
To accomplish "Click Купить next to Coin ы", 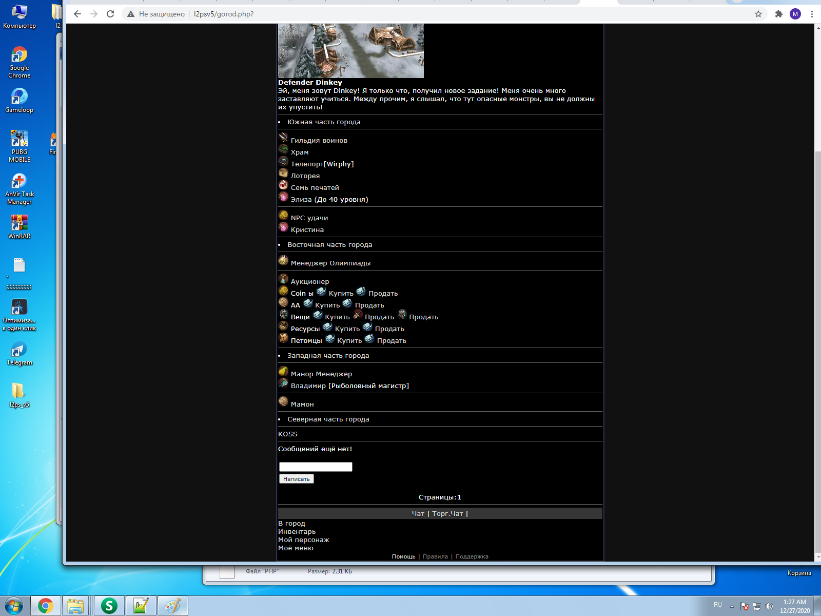I will (341, 294).
